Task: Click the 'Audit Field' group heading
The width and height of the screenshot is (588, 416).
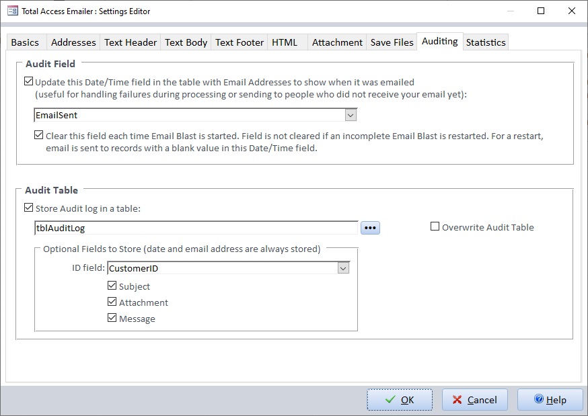Action: [50, 64]
